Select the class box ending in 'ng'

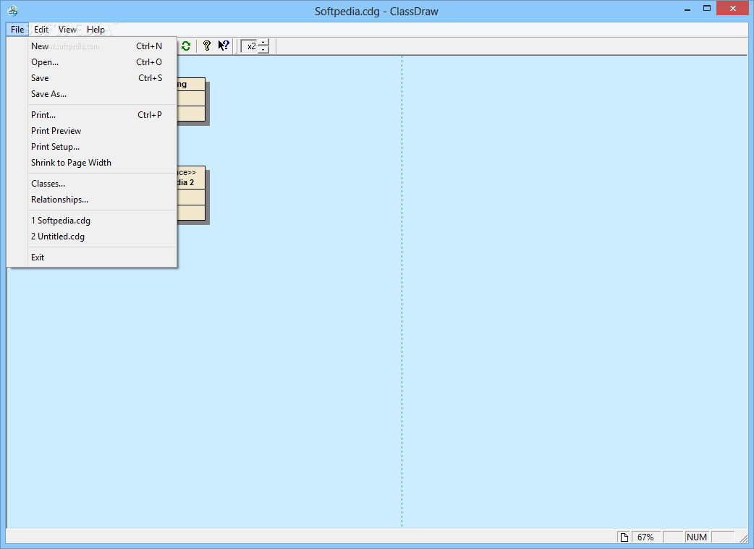(191, 100)
